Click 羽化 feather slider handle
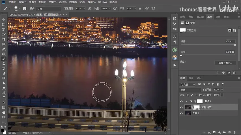The width and height of the screenshot is (241, 135). click(x=181, y=55)
